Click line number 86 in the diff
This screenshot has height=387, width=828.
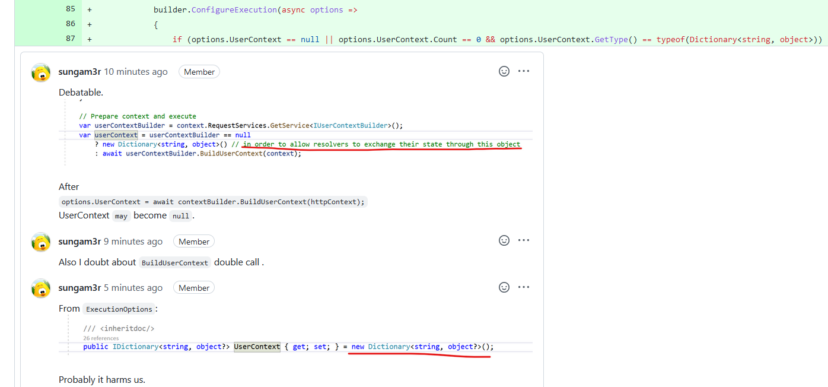pyautogui.click(x=70, y=24)
